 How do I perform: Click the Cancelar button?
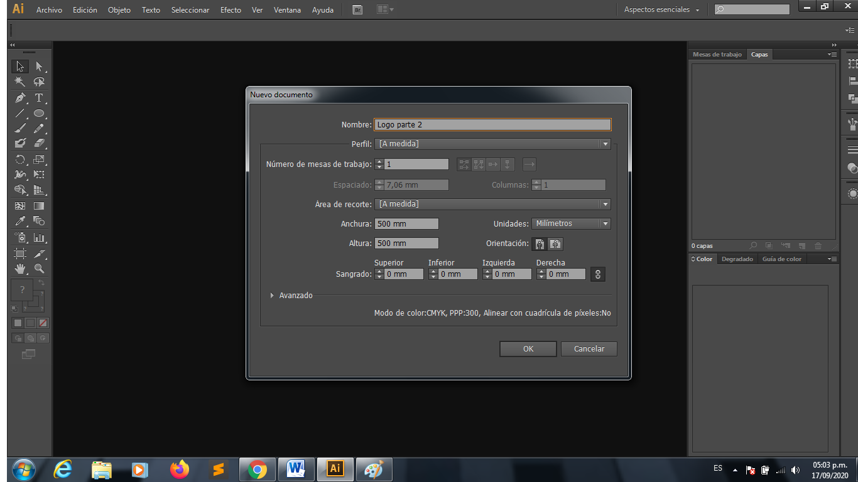tap(589, 349)
